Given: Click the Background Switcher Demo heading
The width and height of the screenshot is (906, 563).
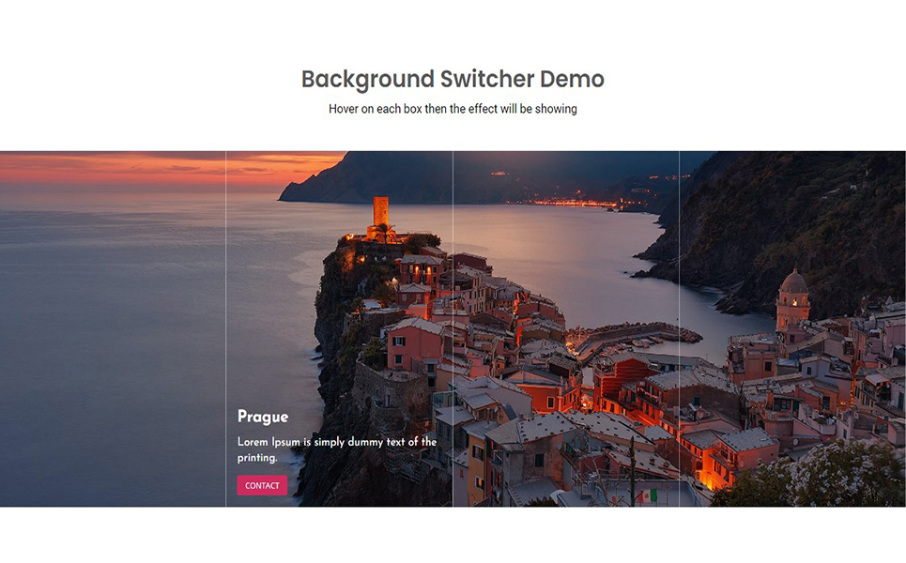Looking at the screenshot, I should click(453, 79).
